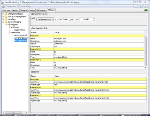This screenshot has height=116, width=150.
Task: Open the Window menu
Action: coord(21,6)
